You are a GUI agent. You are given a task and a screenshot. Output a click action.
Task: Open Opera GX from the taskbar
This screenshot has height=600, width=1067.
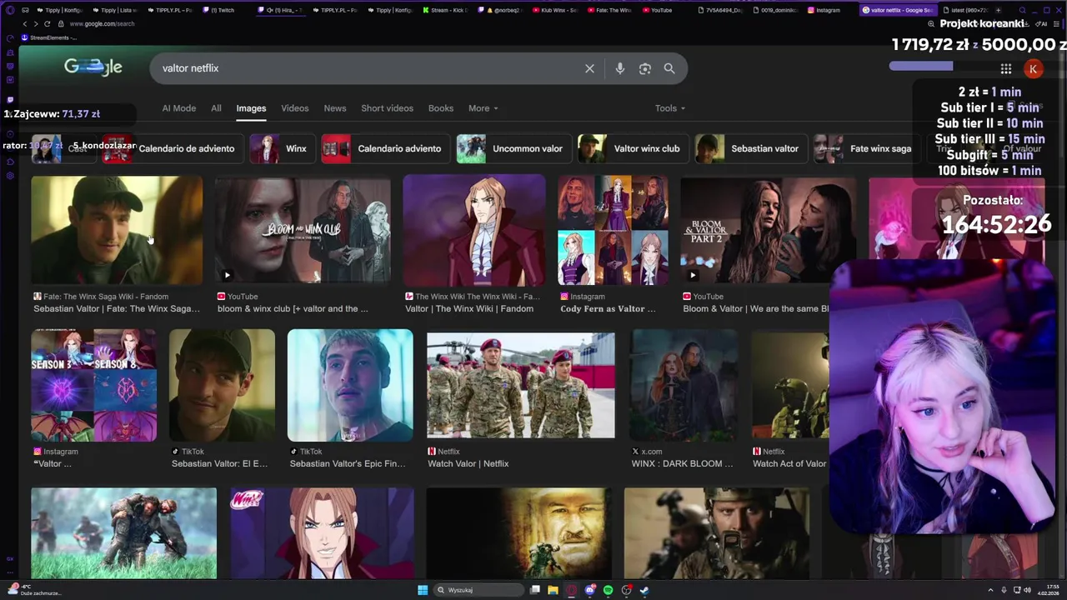[571, 590]
